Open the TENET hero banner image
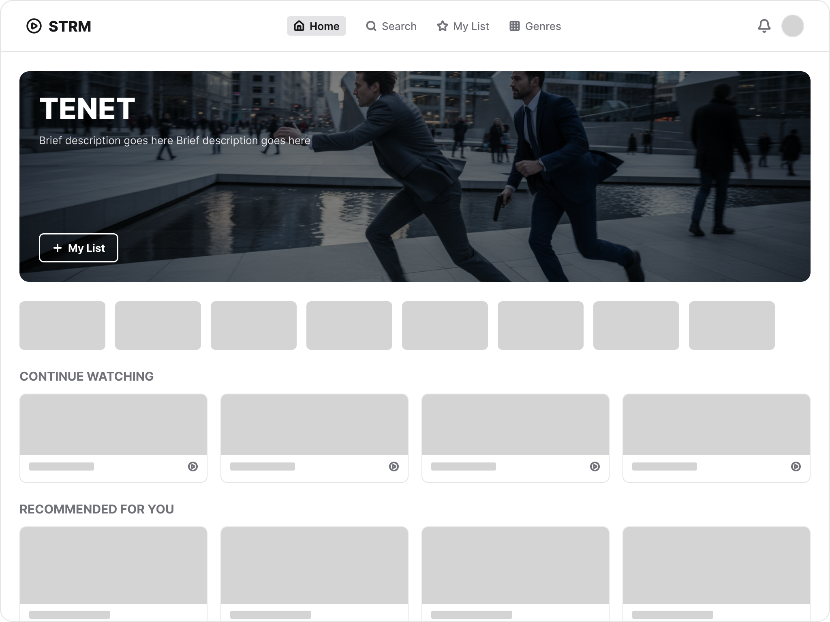 415,177
